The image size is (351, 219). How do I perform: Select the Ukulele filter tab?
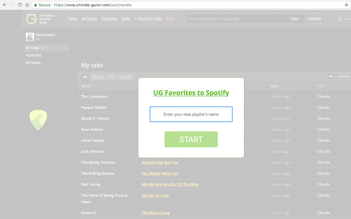pos(125,77)
